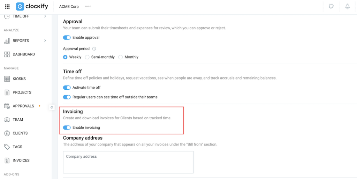Choose the Monthly approval period
Viewport: 357px width, 179px height.
click(x=121, y=57)
